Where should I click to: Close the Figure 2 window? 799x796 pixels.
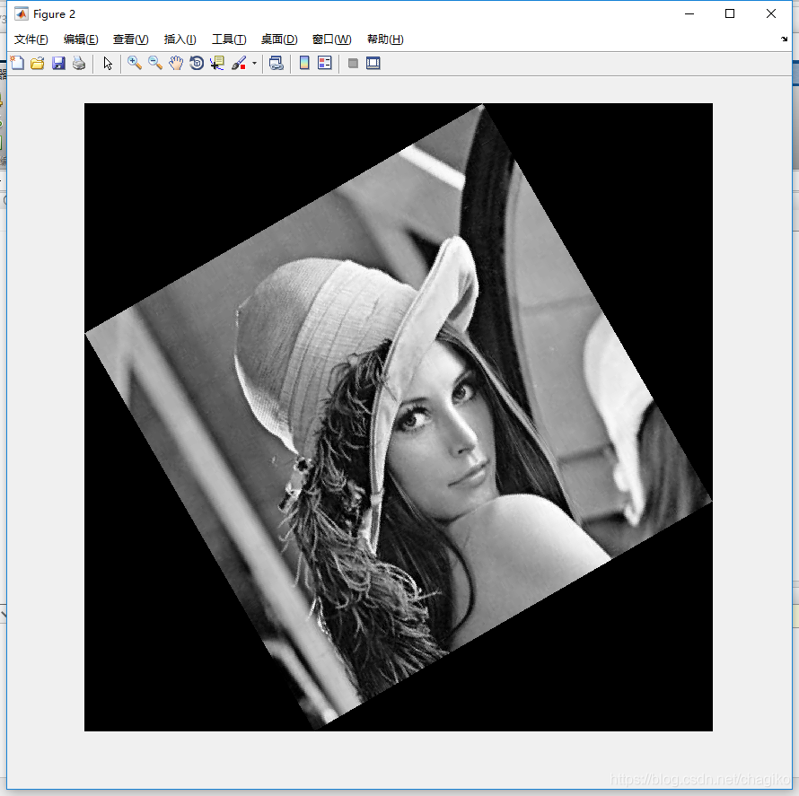pyautogui.click(x=771, y=13)
